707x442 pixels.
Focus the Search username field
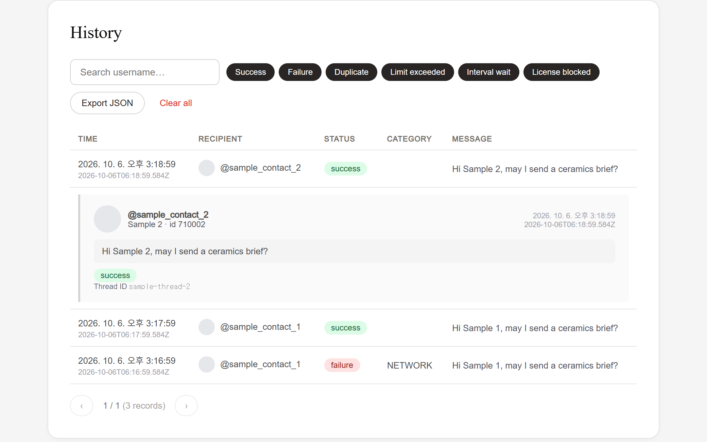144,72
